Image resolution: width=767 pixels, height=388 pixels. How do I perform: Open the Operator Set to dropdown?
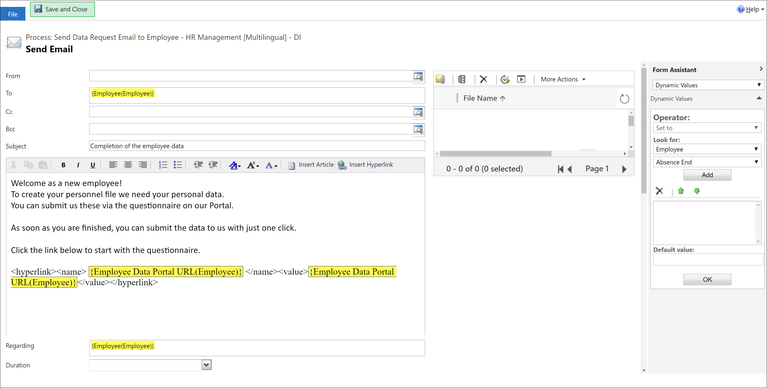[707, 128]
